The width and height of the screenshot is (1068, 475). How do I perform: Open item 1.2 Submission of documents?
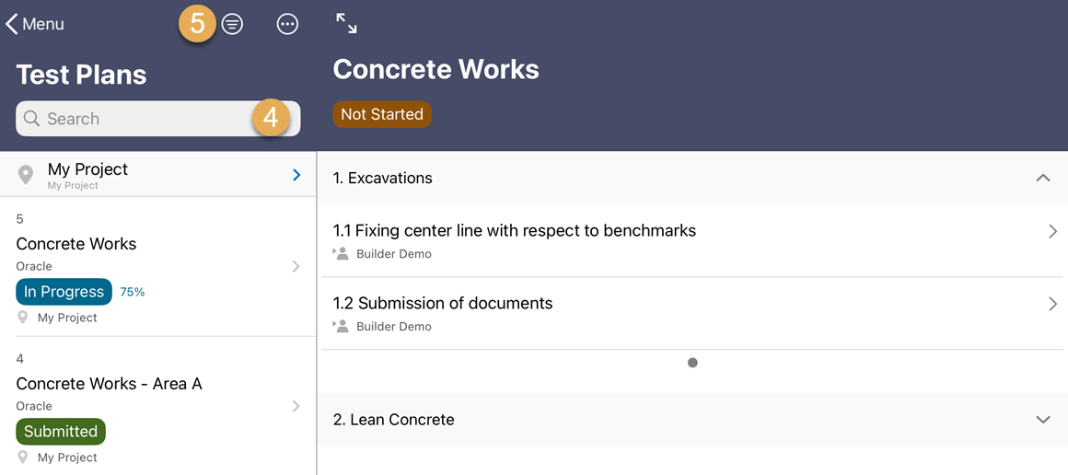click(443, 304)
